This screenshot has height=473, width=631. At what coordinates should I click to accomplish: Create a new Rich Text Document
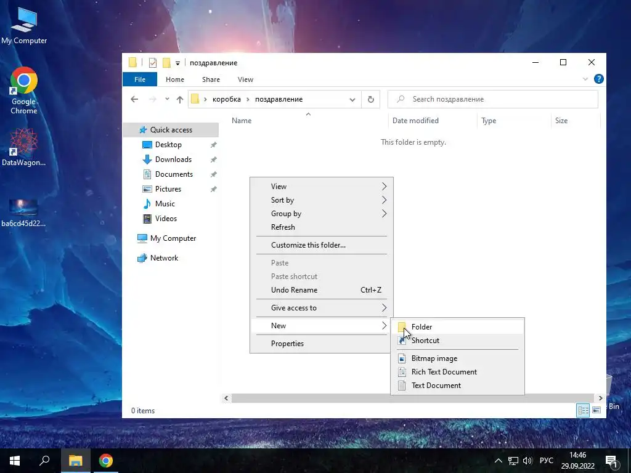(457, 372)
